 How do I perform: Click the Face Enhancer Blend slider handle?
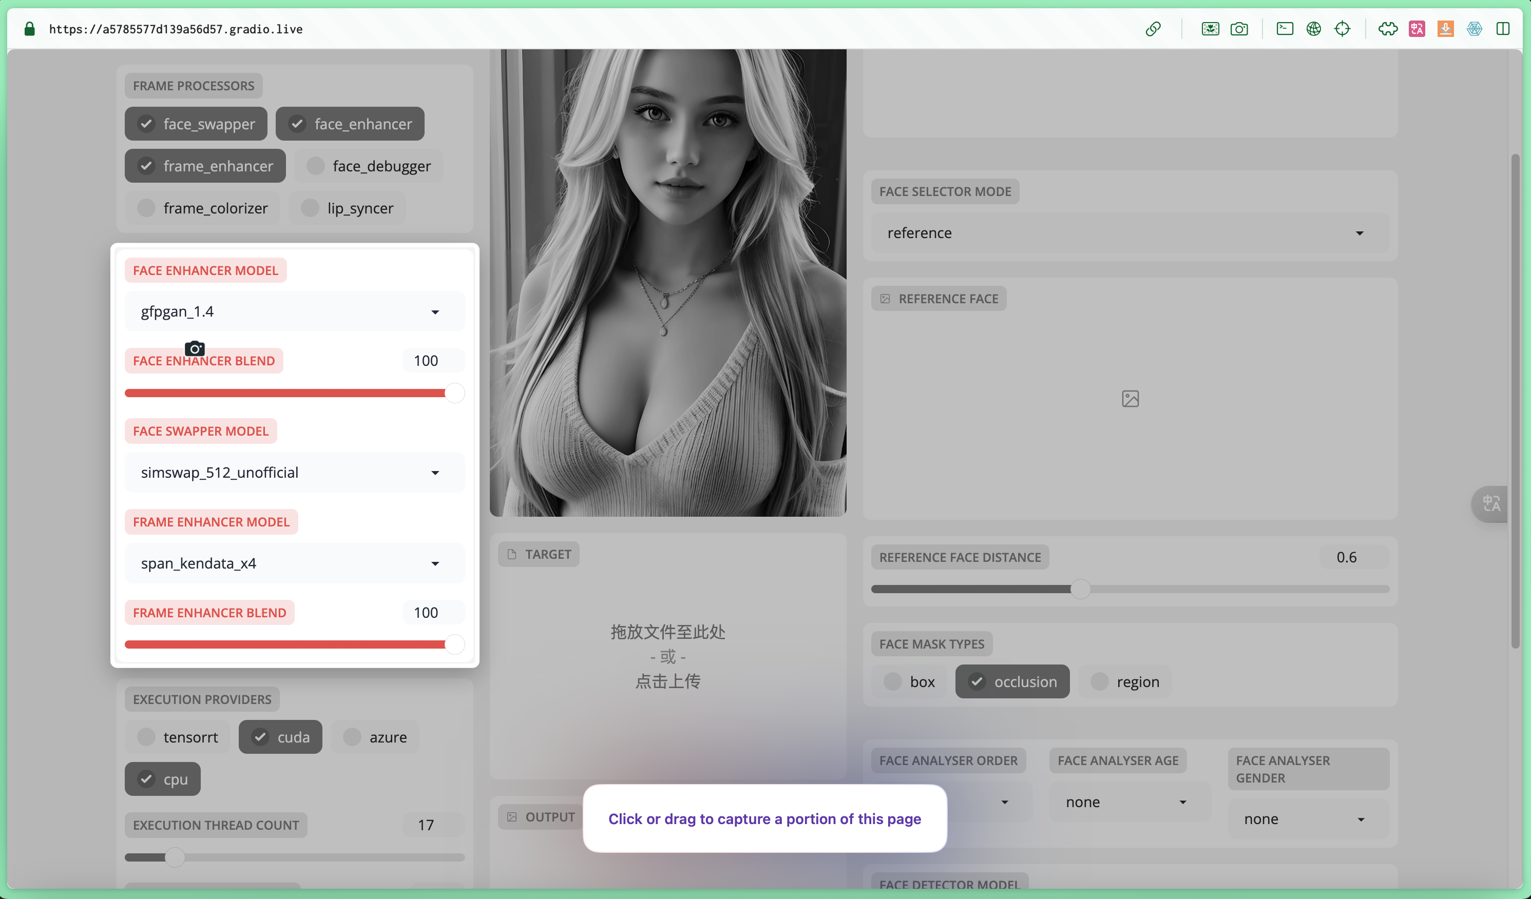tap(454, 393)
